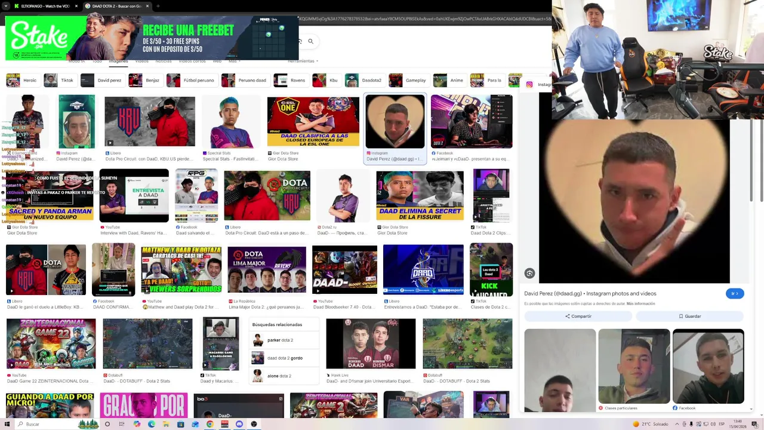Filter images by Gameplay chip

click(x=409, y=80)
